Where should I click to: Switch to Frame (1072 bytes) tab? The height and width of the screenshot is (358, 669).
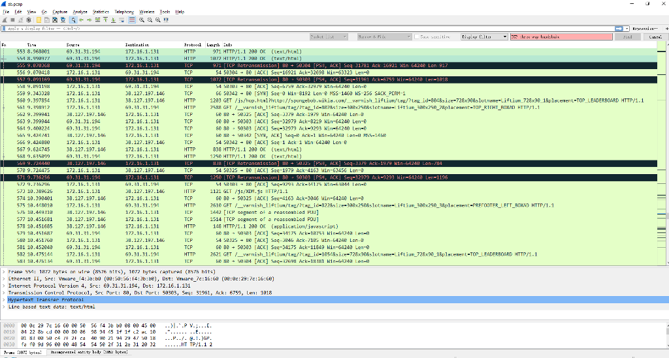23,353
